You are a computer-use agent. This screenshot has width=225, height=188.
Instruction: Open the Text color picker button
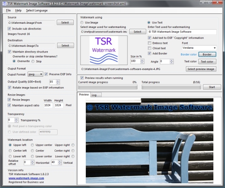(207, 61)
